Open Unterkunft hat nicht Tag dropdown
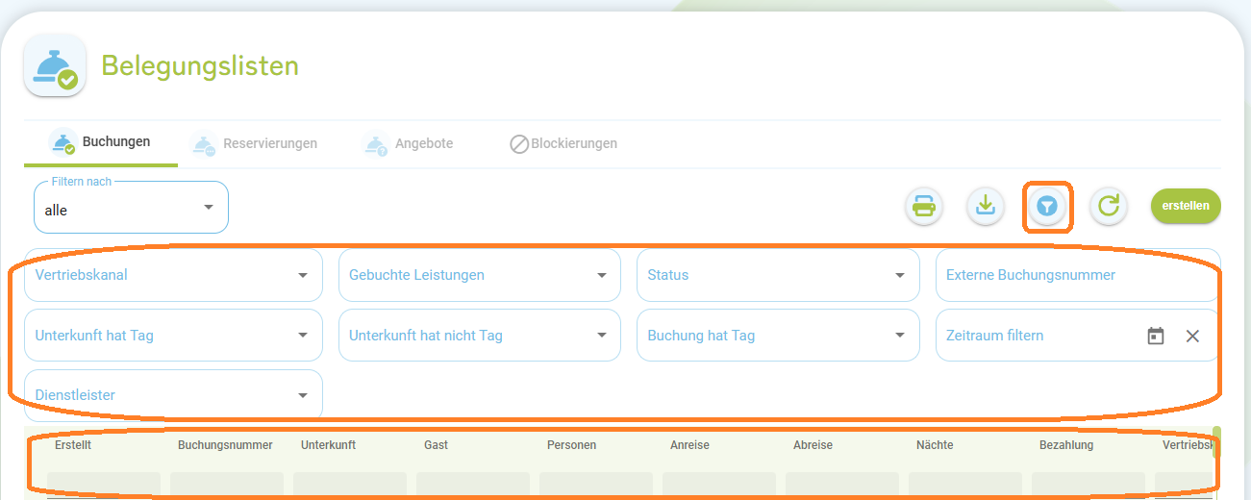 (x=480, y=336)
